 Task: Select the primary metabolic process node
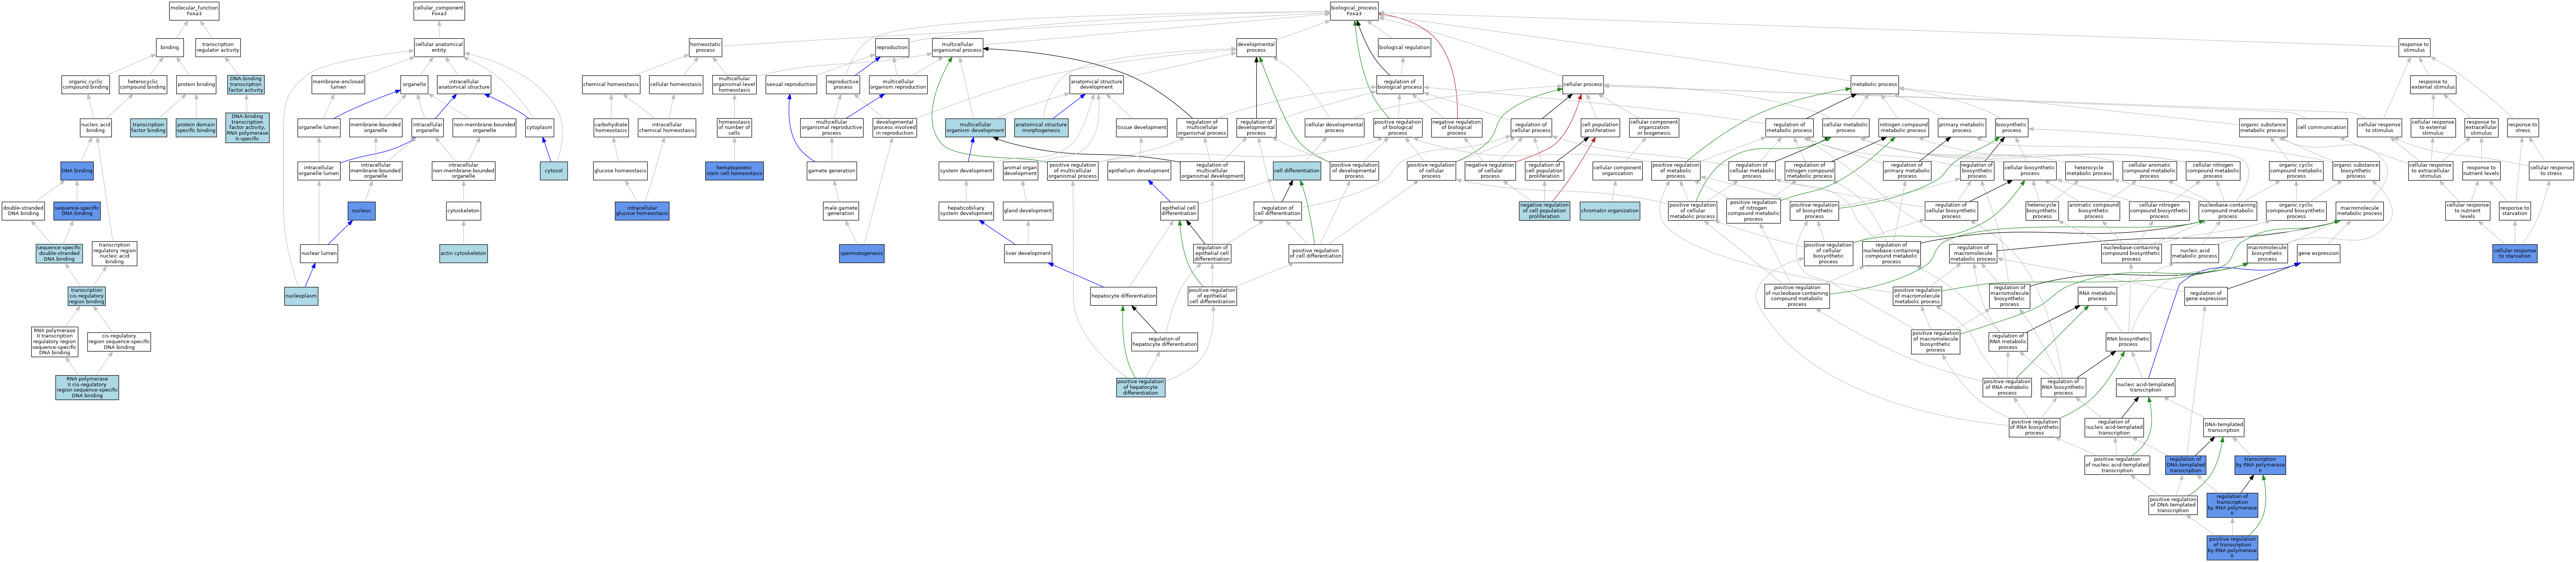[x=1962, y=128]
